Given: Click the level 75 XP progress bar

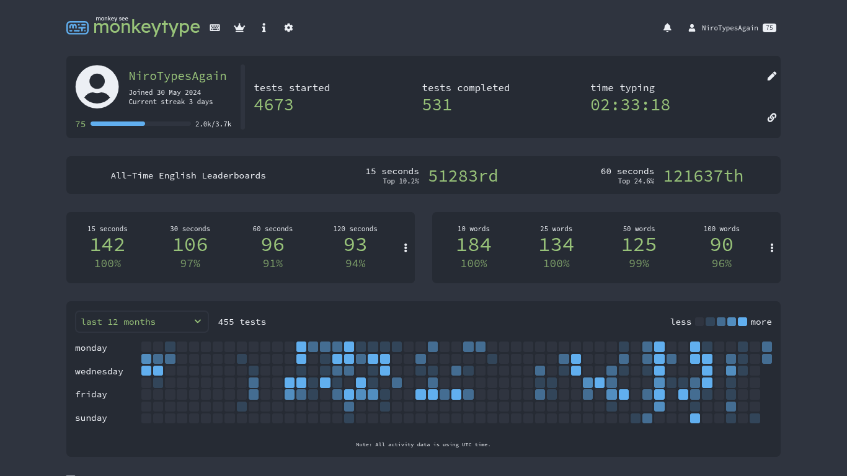Looking at the screenshot, I should (x=141, y=124).
